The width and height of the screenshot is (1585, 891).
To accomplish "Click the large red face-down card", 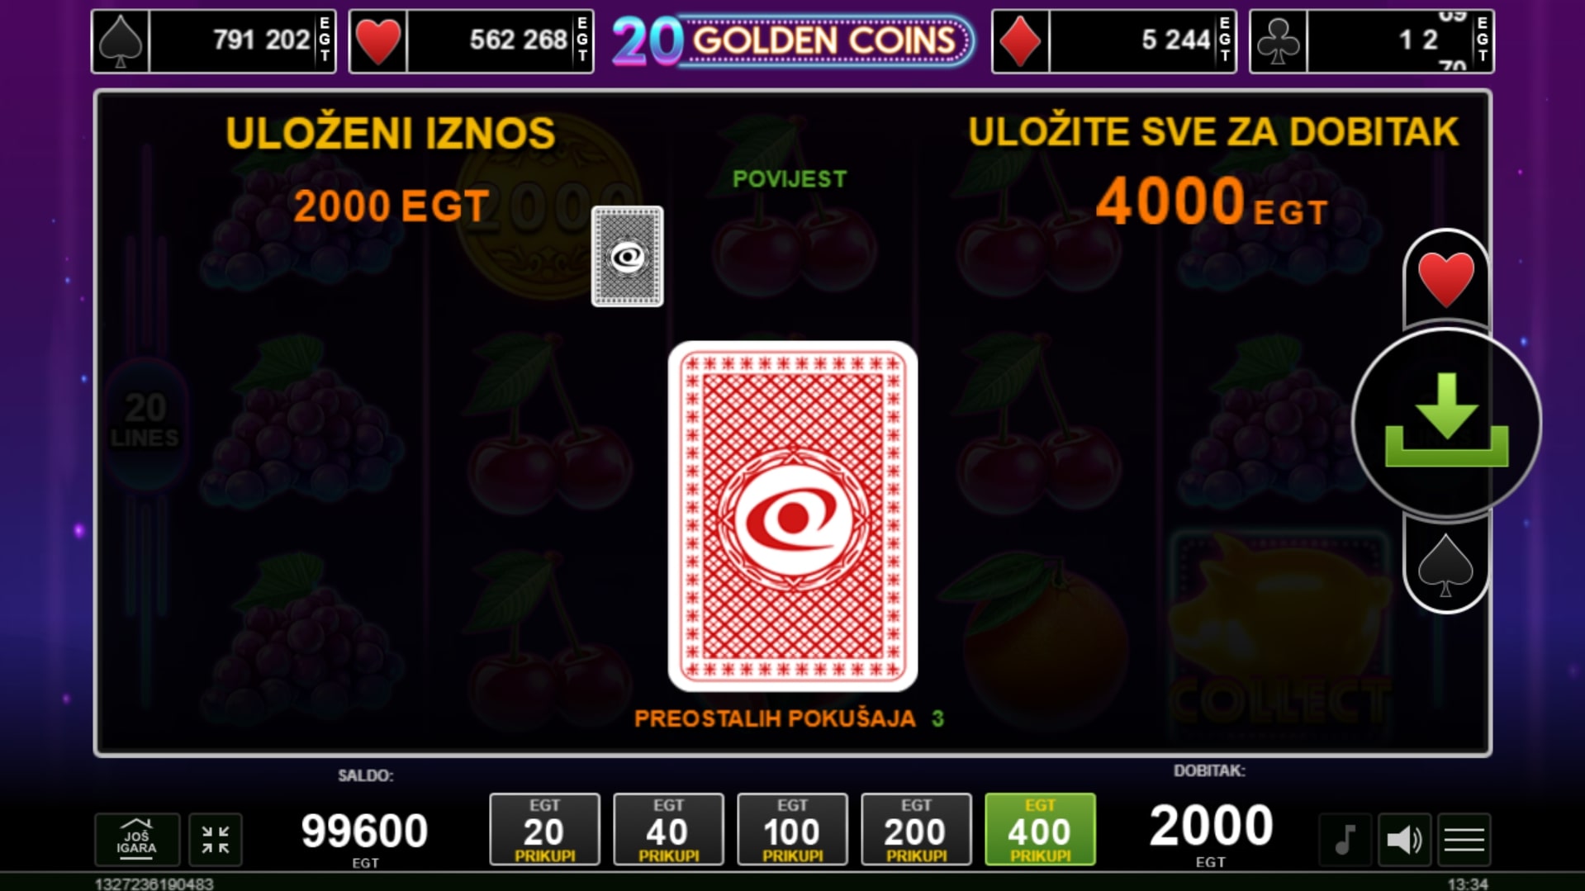I will (x=793, y=516).
